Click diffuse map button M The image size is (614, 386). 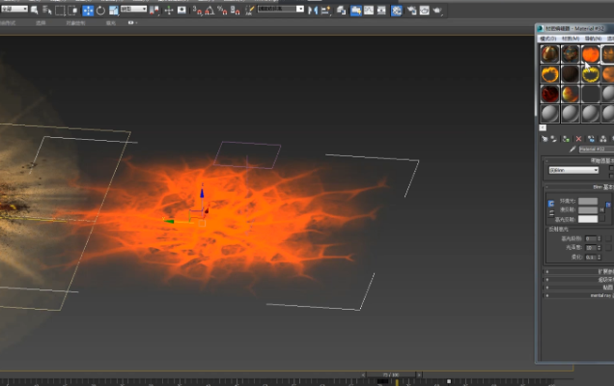602,210
